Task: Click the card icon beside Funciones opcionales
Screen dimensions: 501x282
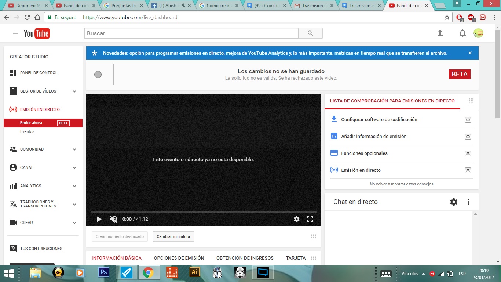Action: point(334,153)
